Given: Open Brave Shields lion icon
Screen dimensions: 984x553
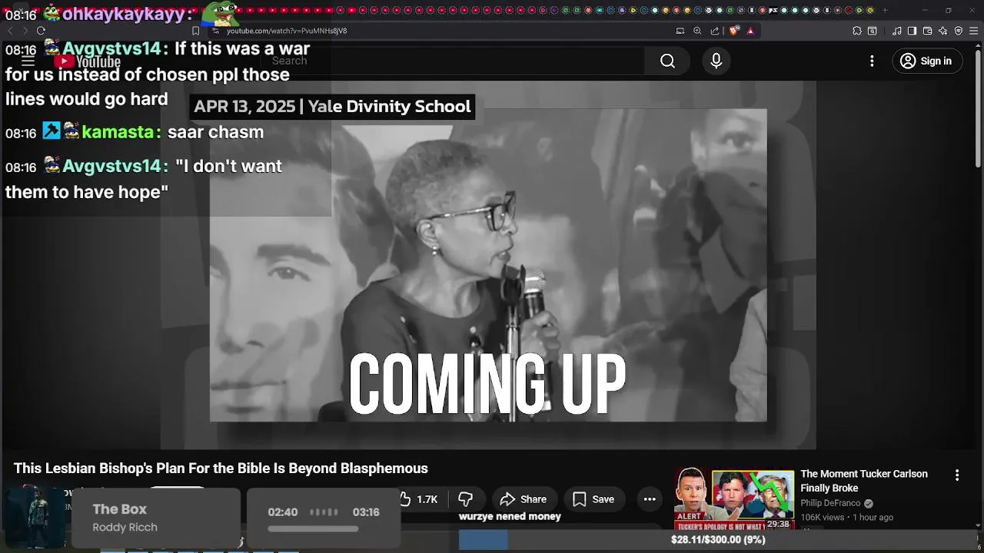Looking at the screenshot, I should pos(733,31).
